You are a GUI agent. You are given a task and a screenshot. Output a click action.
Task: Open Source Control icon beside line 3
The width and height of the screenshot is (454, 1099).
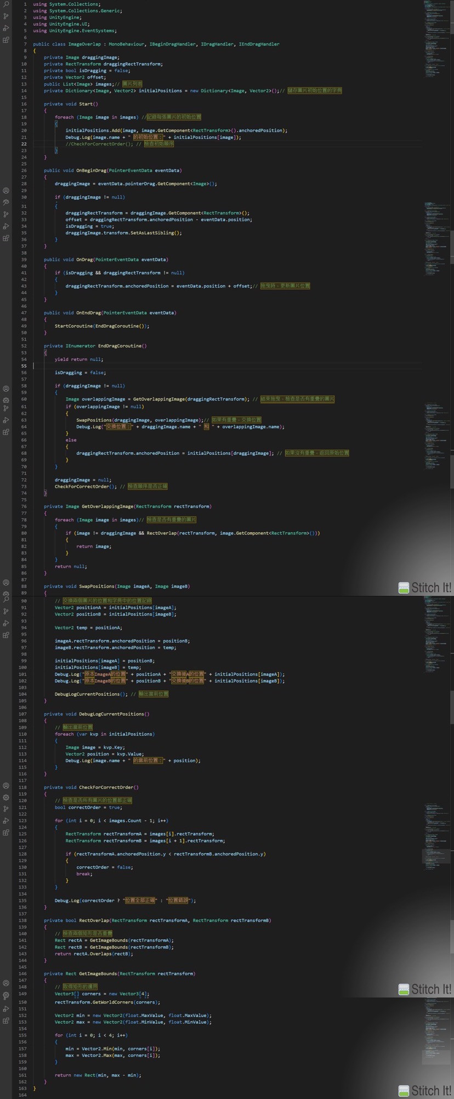(x=6, y=16)
